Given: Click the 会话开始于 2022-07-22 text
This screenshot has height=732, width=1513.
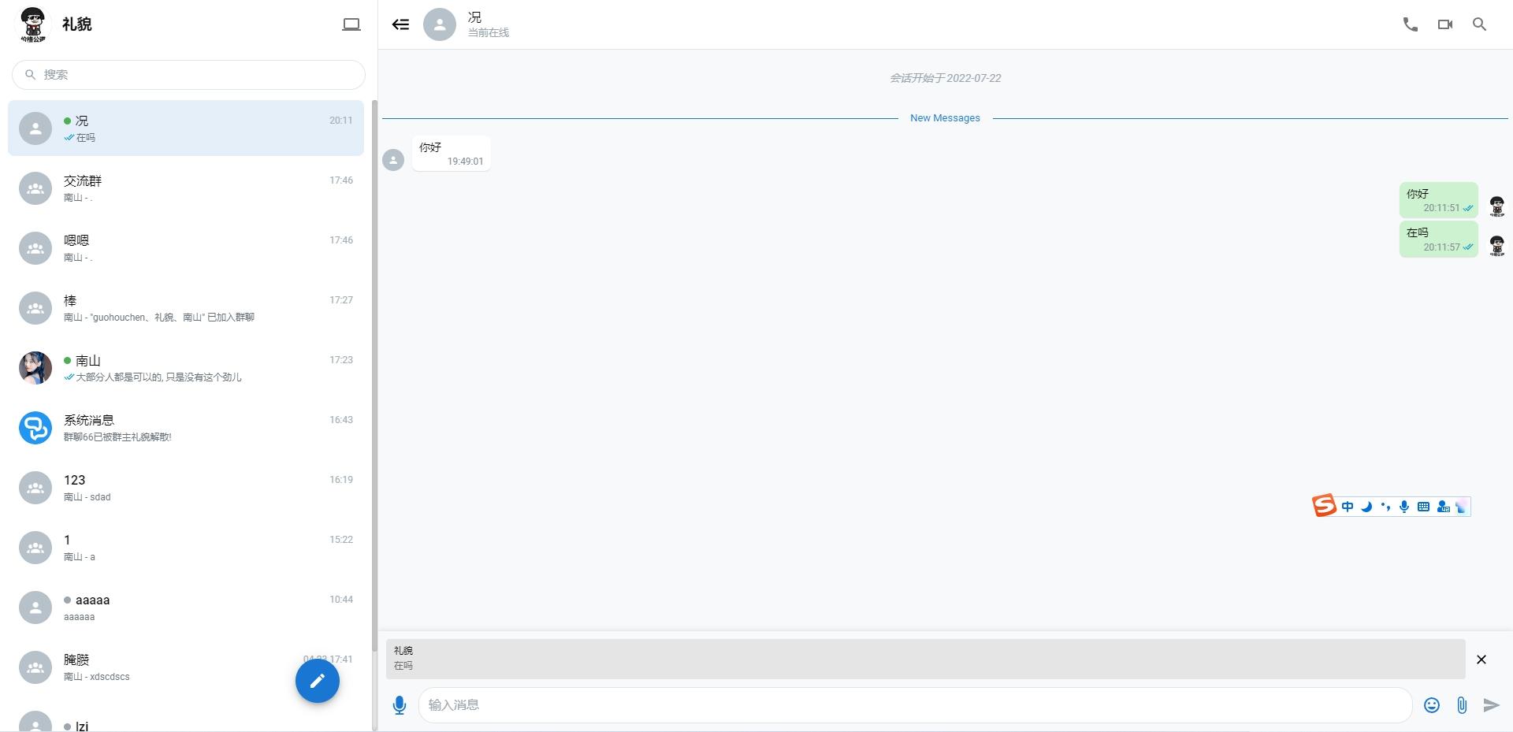Looking at the screenshot, I should [946, 78].
